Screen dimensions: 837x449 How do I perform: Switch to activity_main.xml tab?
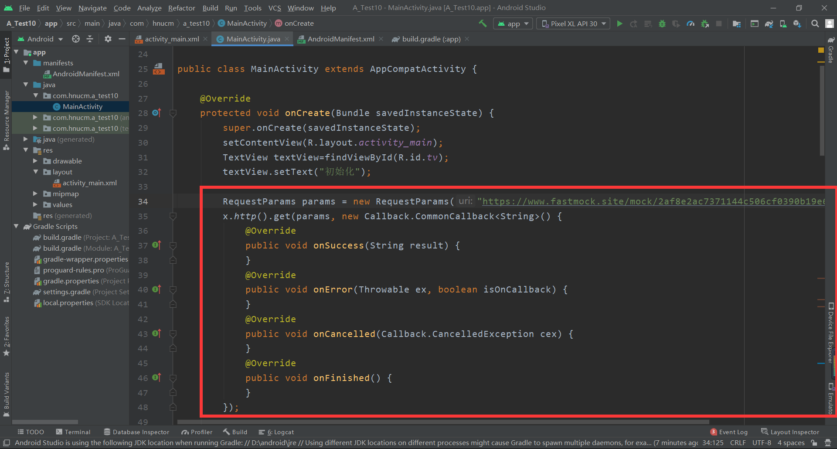point(172,39)
